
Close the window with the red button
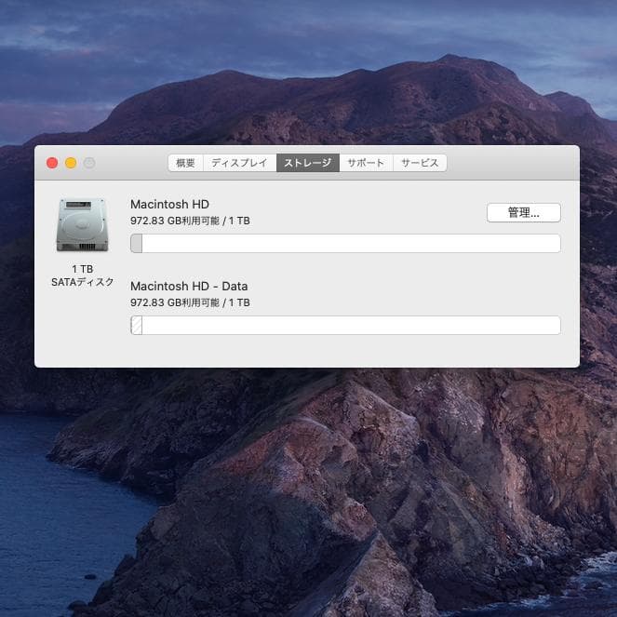click(x=52, y=163)
